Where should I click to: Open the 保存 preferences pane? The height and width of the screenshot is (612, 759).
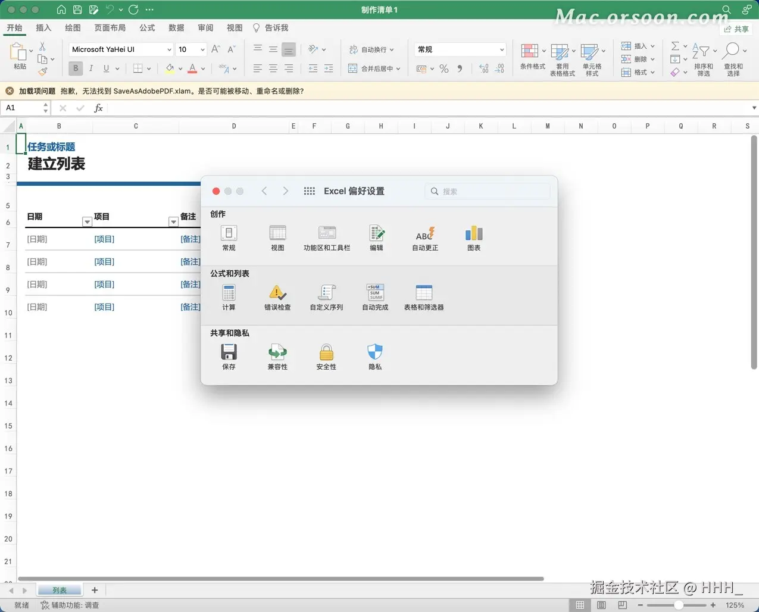[229, 357]
